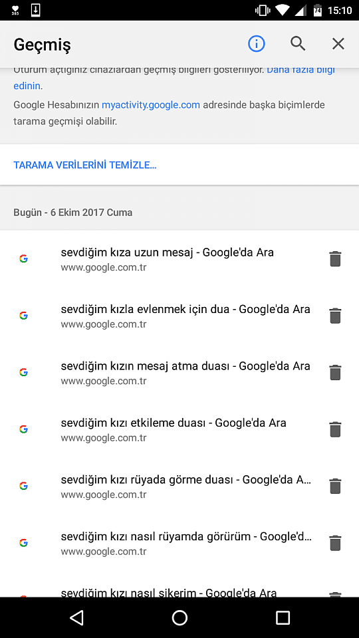
Task: Delete the 'nasıl rüyamda görürüm' entry
Action: pos(335,543)
